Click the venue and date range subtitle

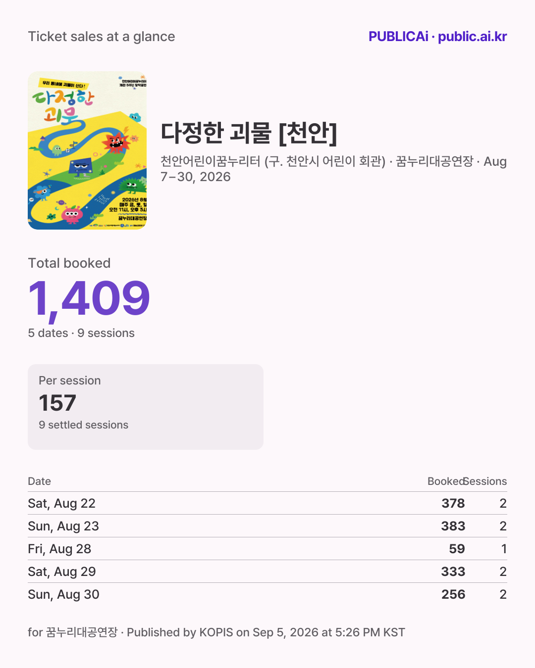(x=333, y=169)
